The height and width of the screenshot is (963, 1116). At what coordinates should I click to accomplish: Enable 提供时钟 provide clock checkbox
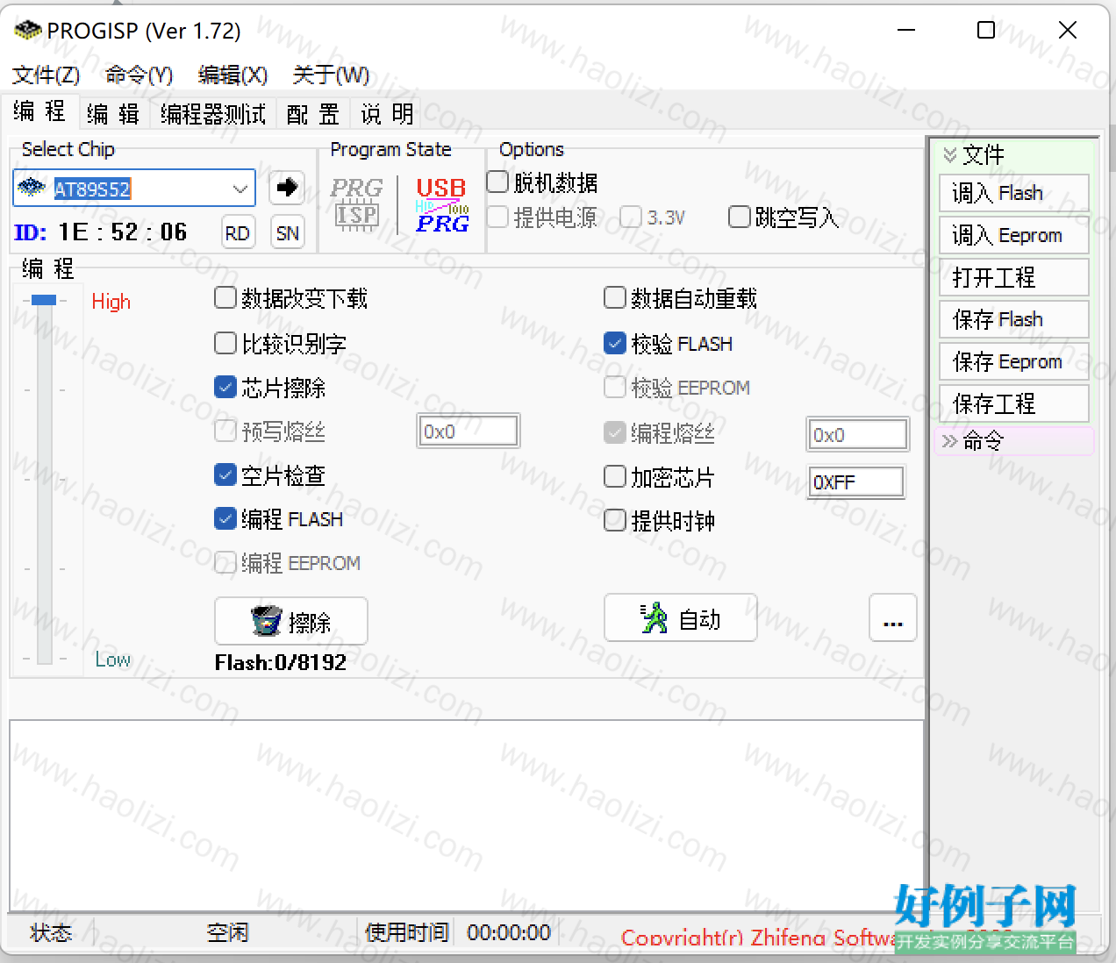[615, 521]
